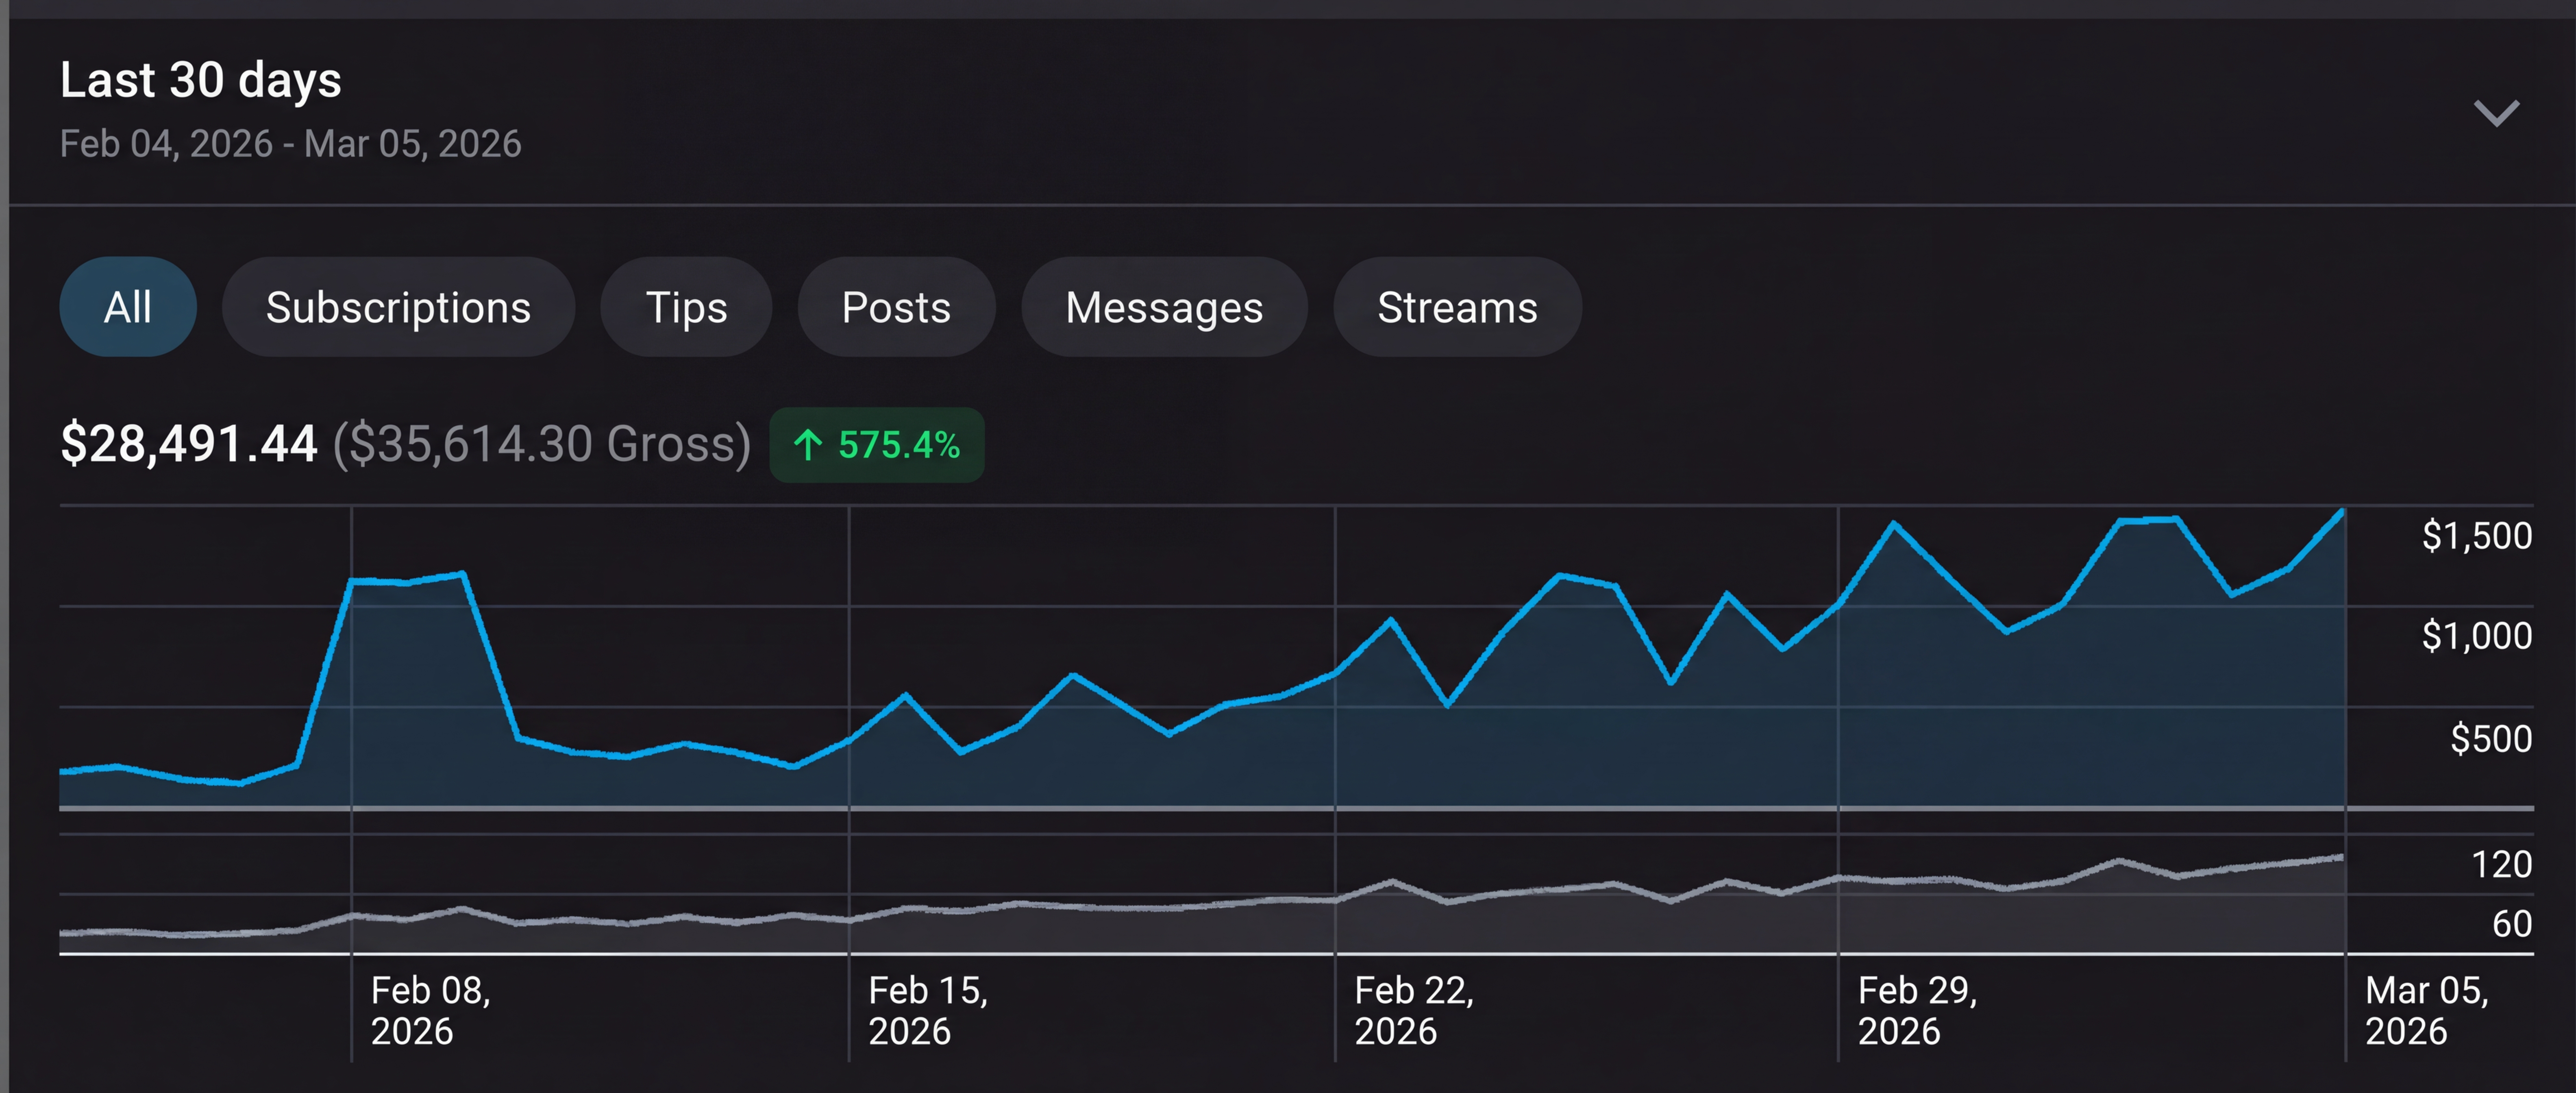
Task: Click the $35,614.30 Gross amount
Action: click(x=541, y=444)
